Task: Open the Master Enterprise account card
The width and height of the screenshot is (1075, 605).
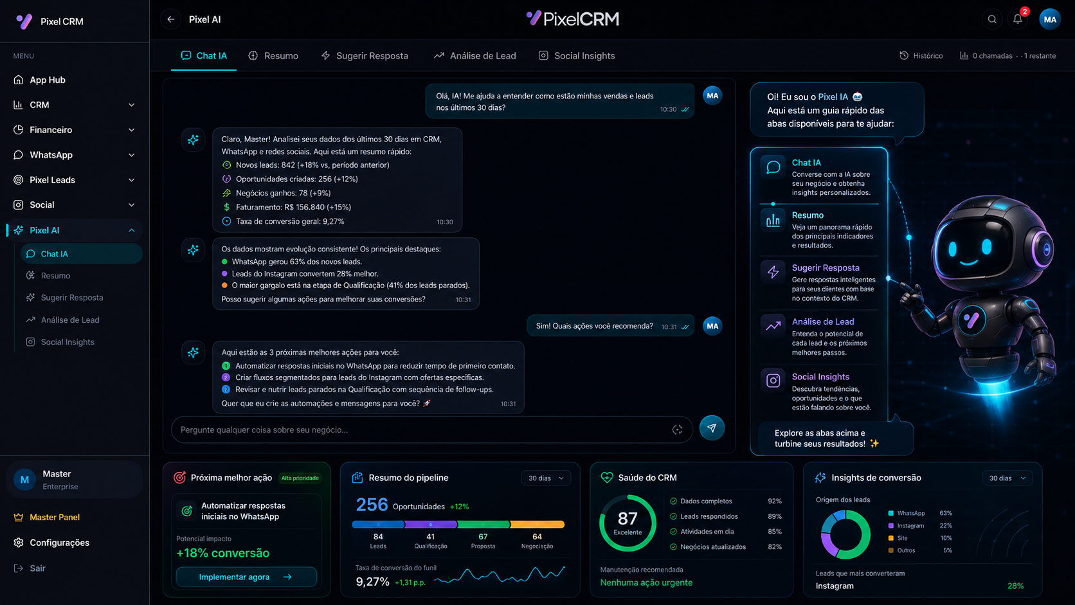Action: point(75,480)
